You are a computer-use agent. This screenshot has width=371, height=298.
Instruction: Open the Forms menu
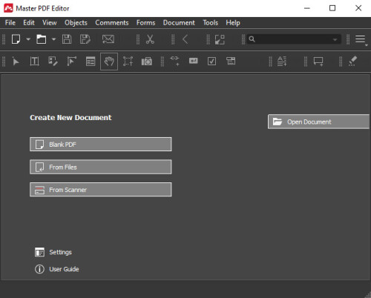(x=146, y=23)
